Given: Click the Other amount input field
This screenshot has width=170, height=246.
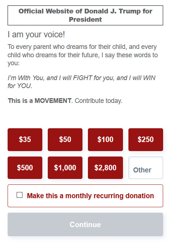Looking at the screenshot, I should pos(146,167).
